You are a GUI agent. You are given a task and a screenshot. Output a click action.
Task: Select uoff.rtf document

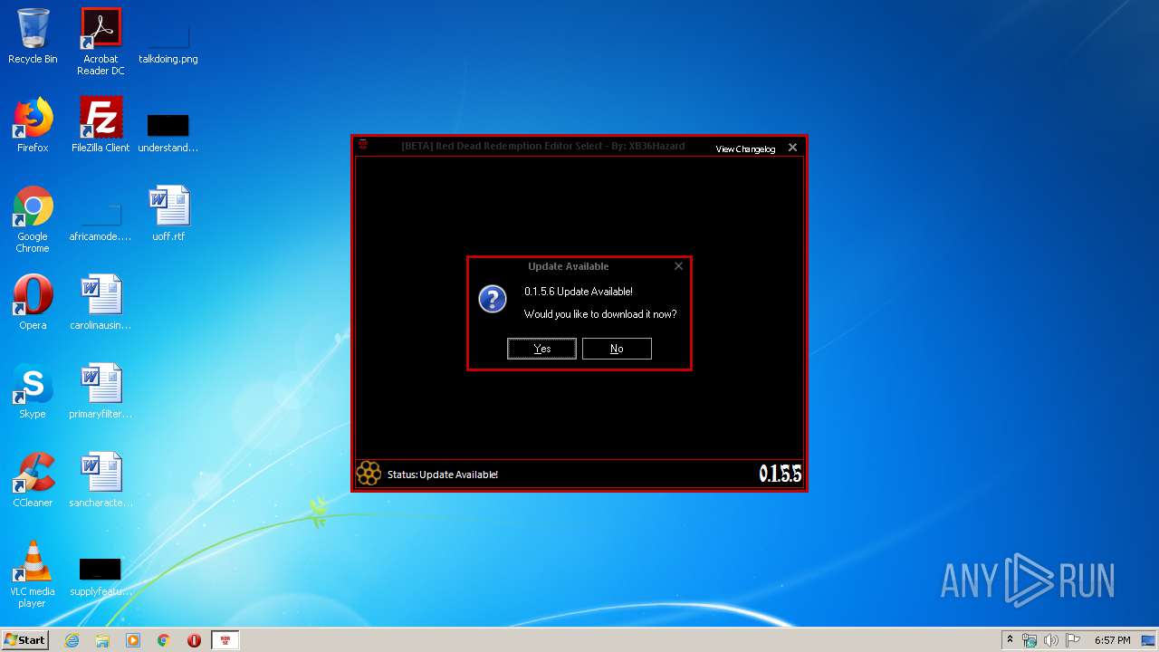coord(168,214)
